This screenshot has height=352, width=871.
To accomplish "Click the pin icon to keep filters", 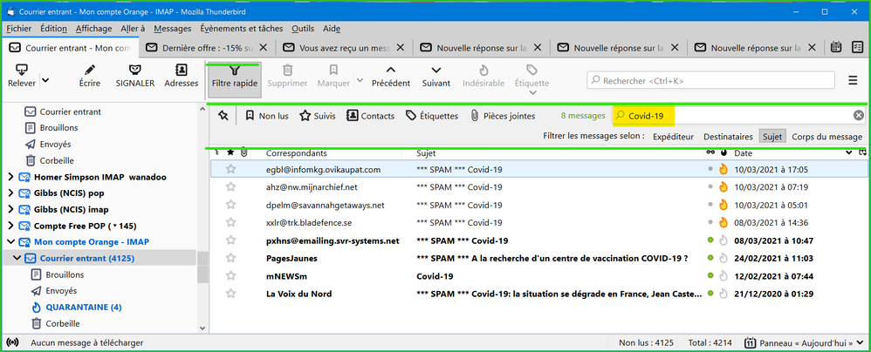I will coord(223,115).
